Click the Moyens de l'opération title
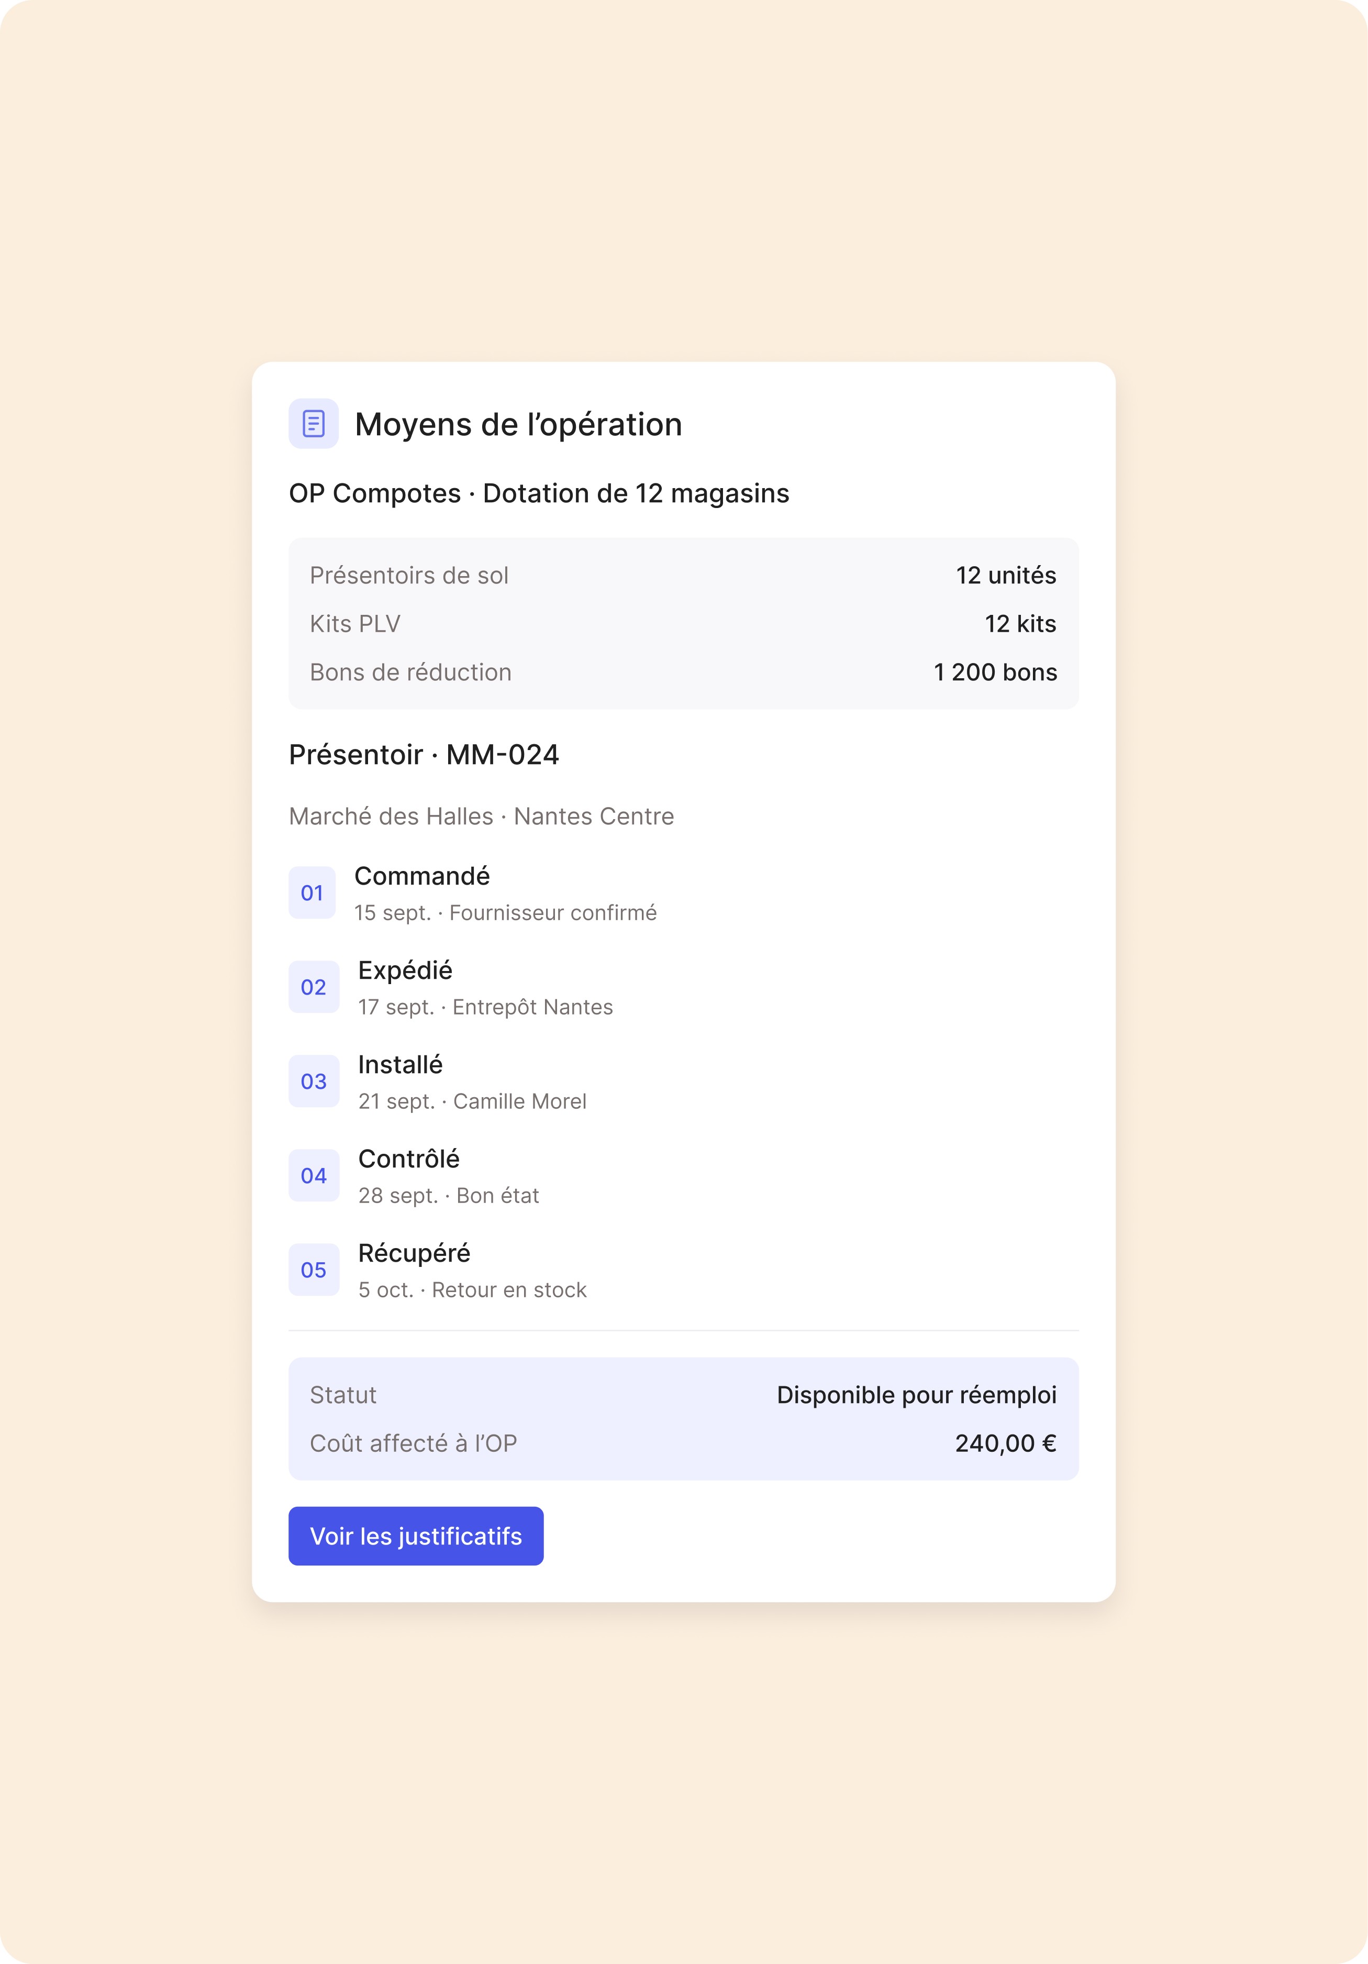The image size is (1368, 1964). (518, 424)
